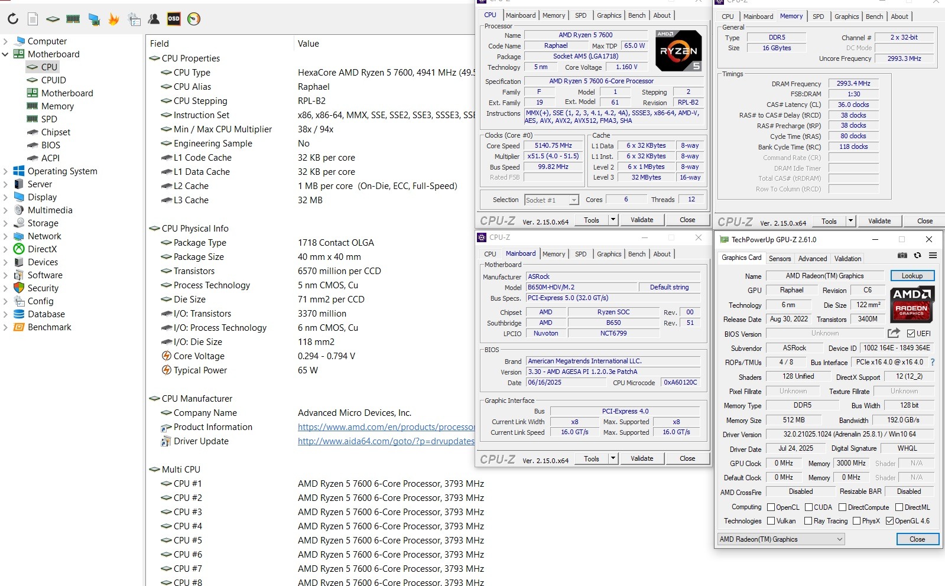945x586 pixels.
Task: Open the benchmark gauge icon in toolbar
Action: pos(194,19)
